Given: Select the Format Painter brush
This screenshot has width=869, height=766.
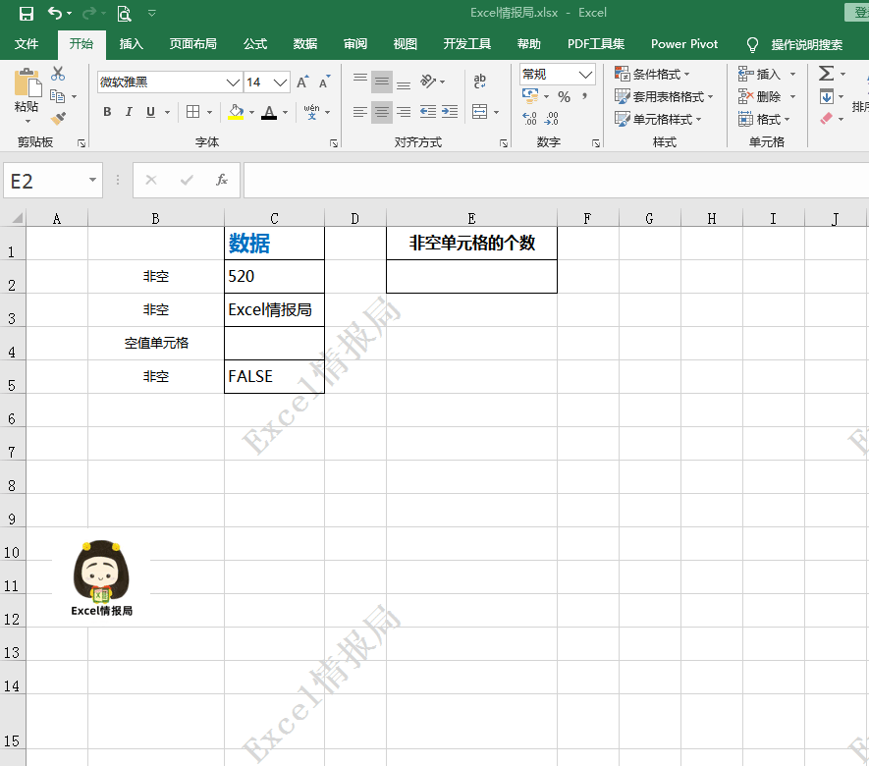Looking at the screenshot, I should (x=58, y=118).
